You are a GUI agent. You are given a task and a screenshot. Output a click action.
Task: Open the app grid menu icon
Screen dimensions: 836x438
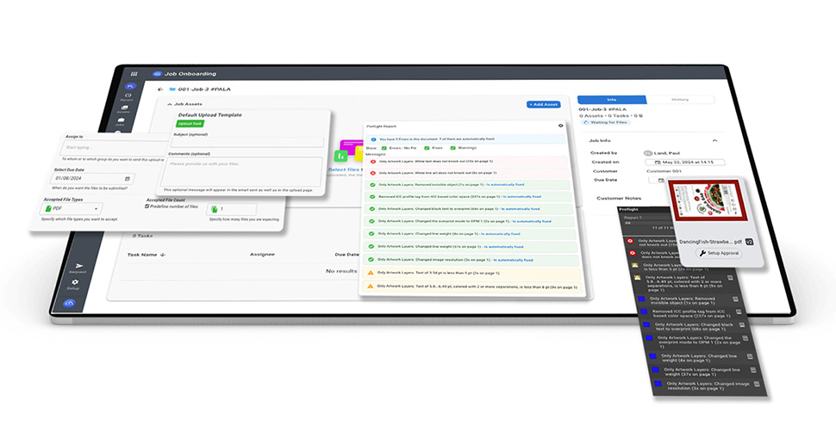(x=134, y=74)
